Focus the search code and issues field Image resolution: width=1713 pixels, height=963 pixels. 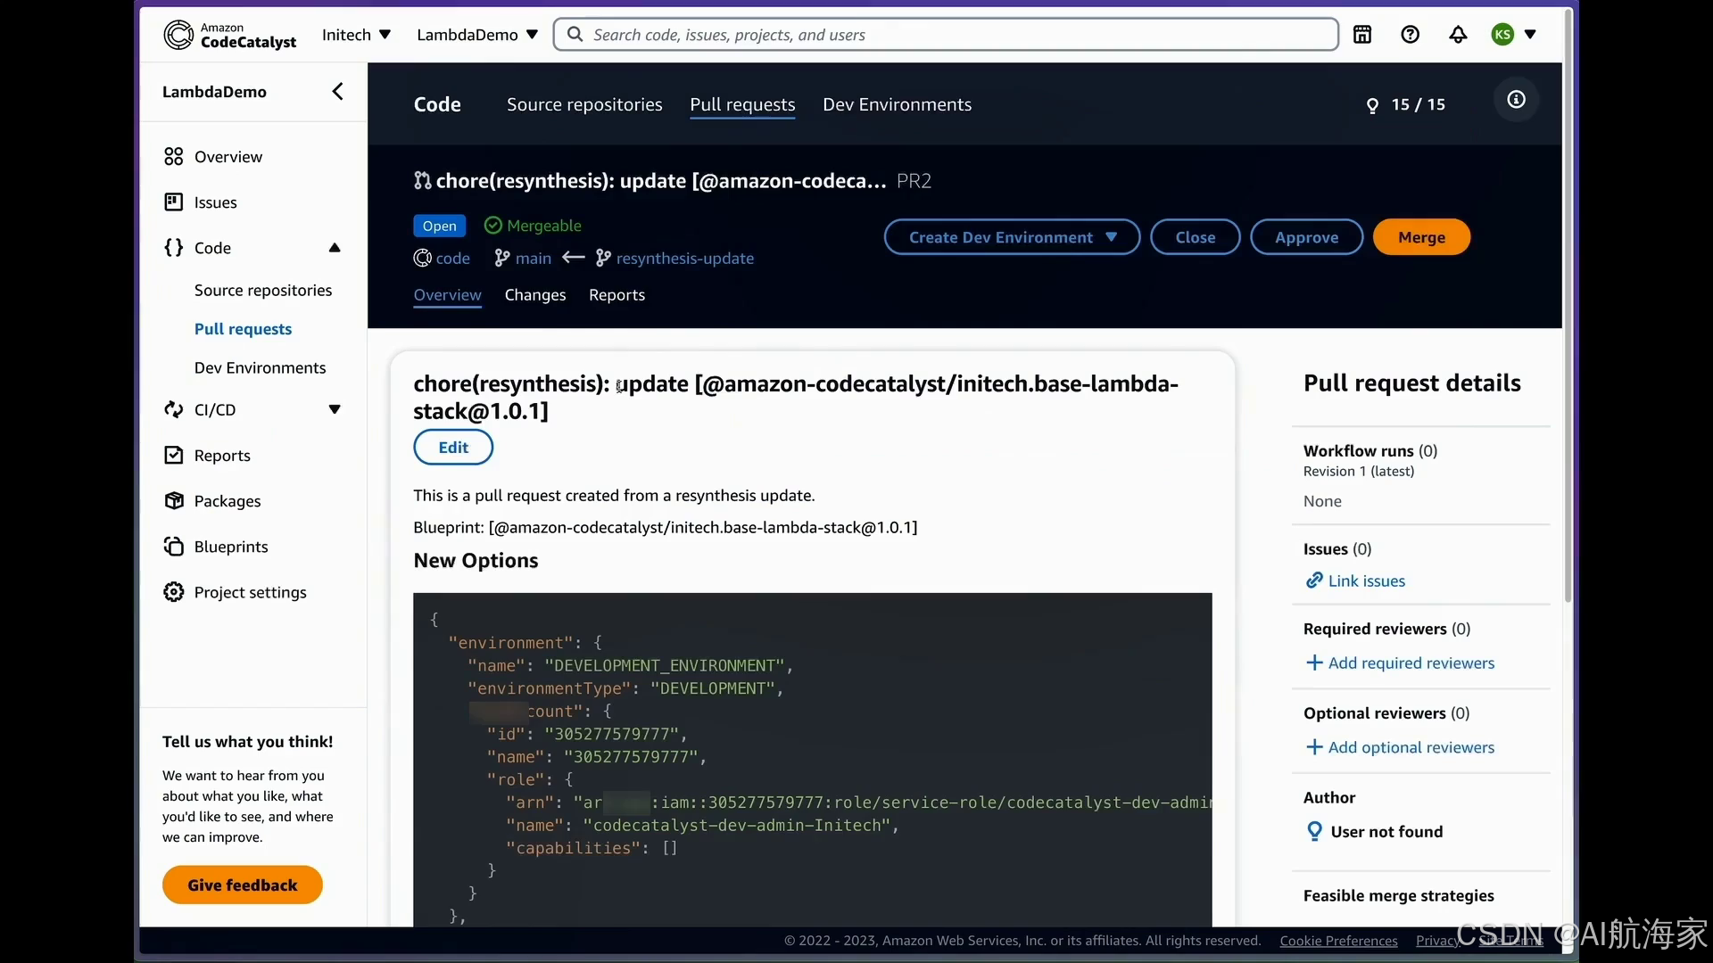point(946,35)
